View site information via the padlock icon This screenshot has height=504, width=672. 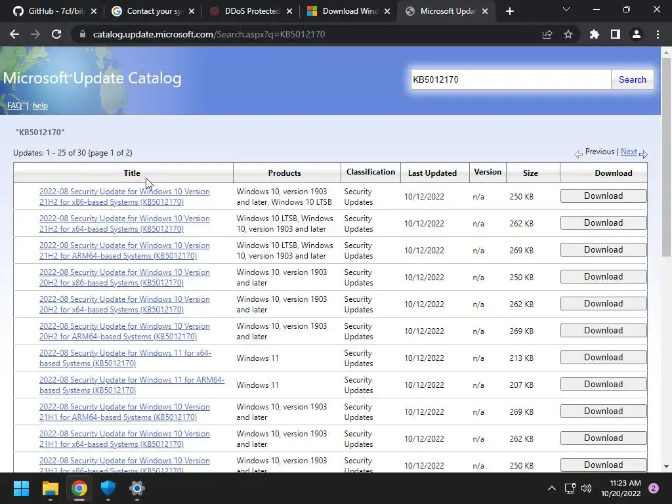coord(82,34)
